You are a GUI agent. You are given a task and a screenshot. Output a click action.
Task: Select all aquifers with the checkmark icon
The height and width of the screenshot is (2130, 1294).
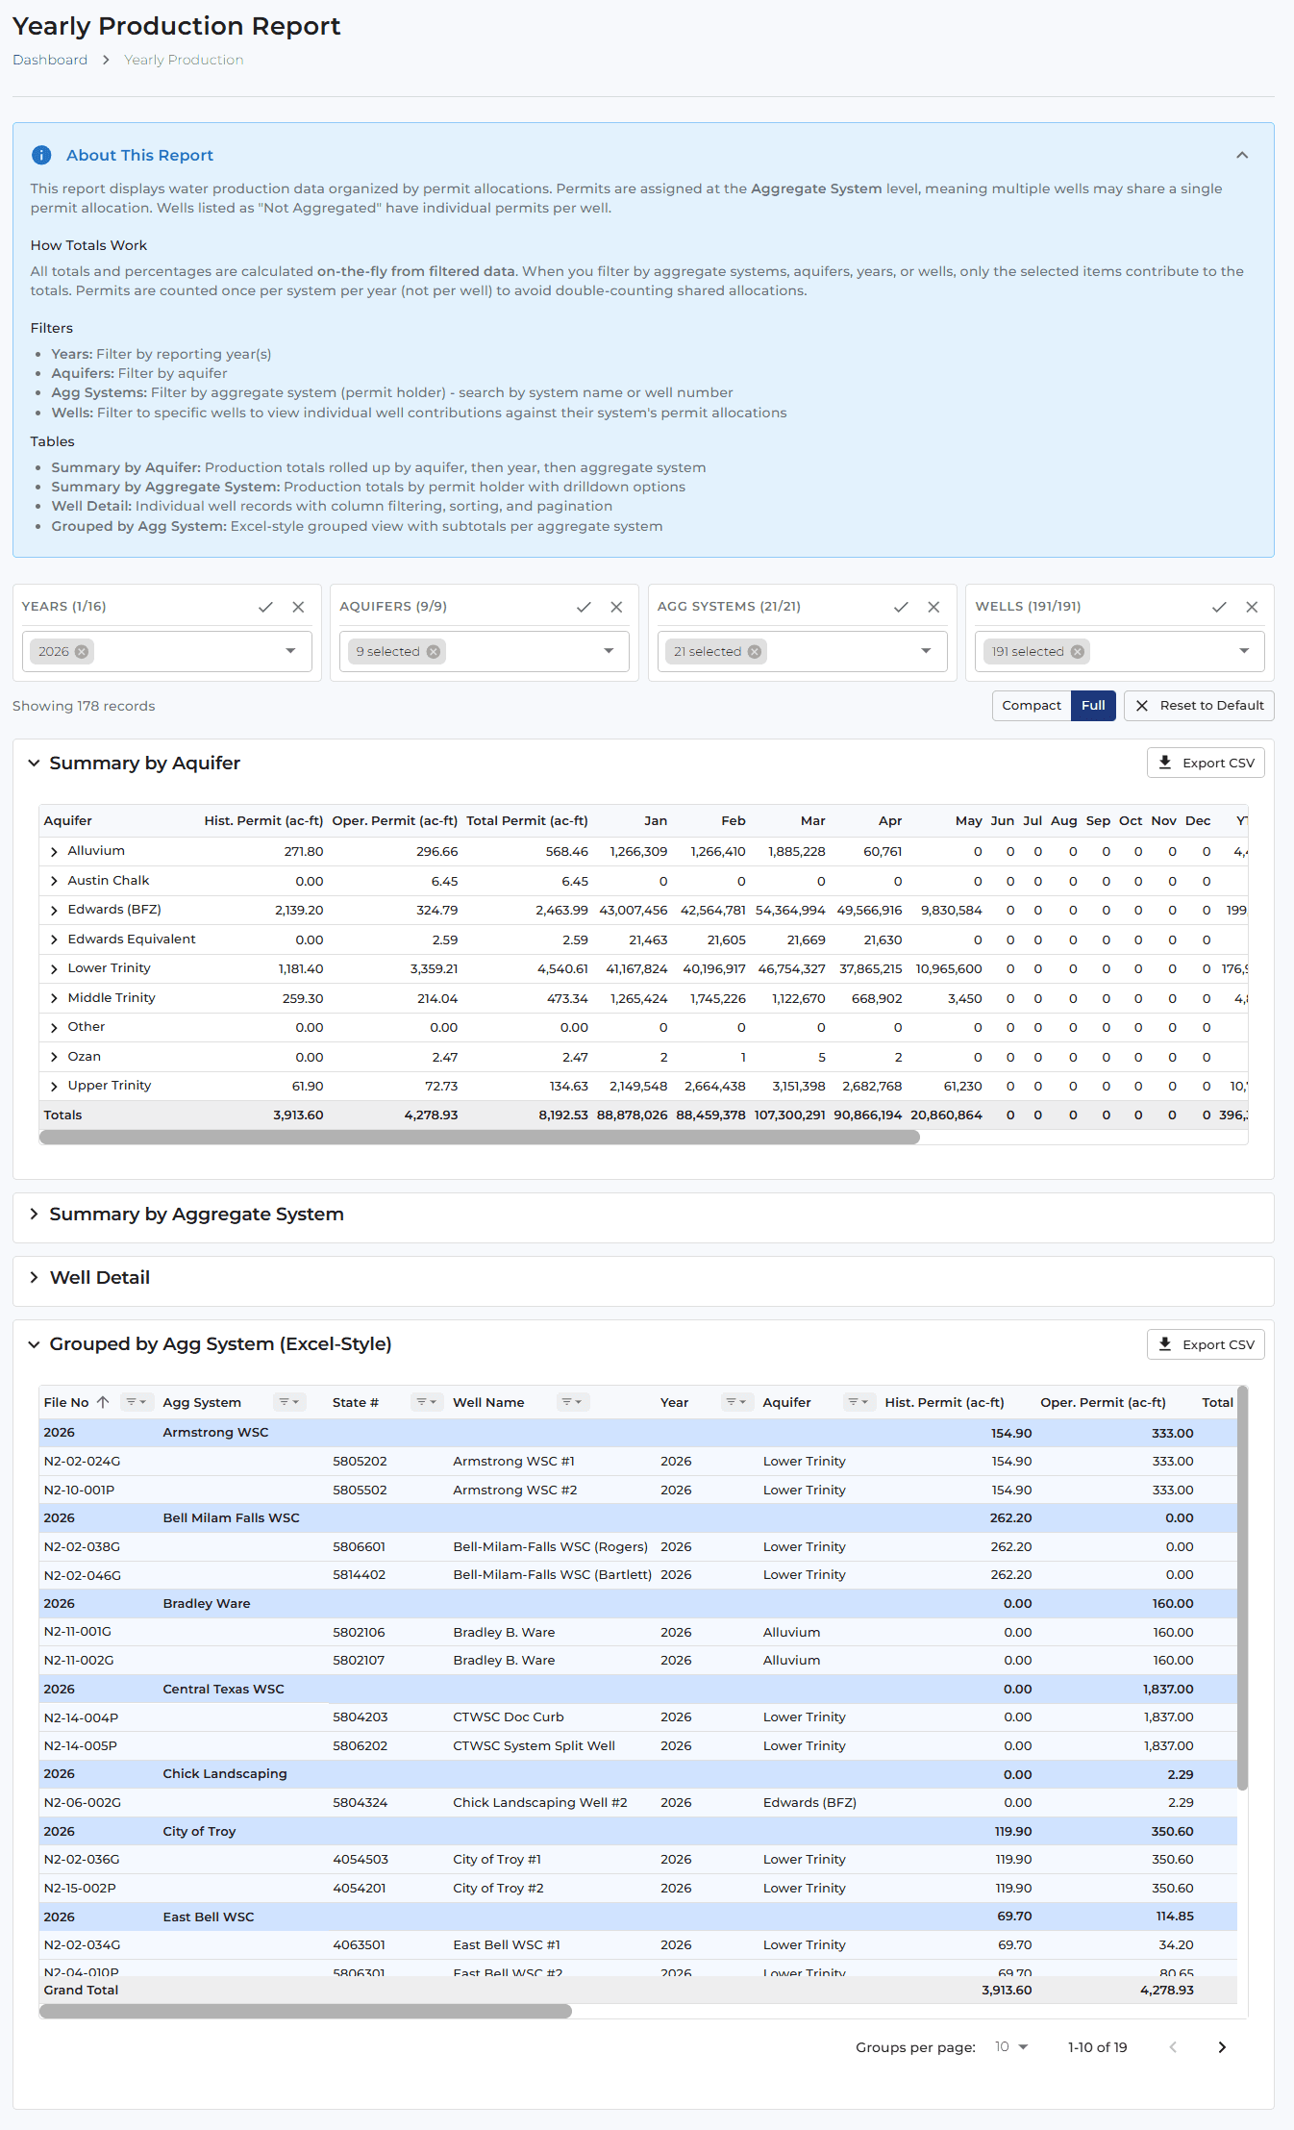click(584, 607)
